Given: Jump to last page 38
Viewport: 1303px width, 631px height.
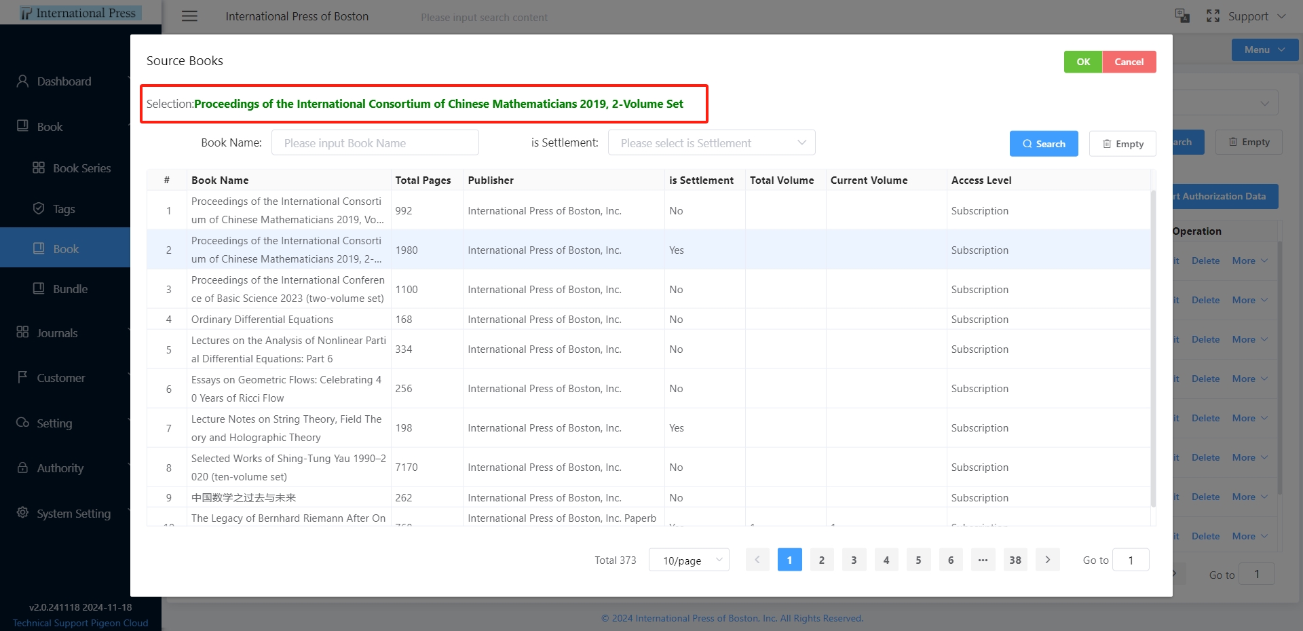Looking at the screenshot, I should [1015, 560].
